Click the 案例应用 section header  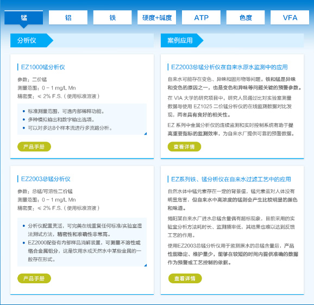click(182, 40)
